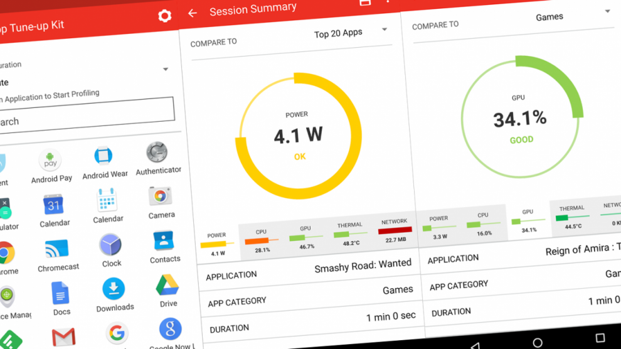621x349 pixels.
Task: Select the Gmail app icon
Action: point(63,337)
